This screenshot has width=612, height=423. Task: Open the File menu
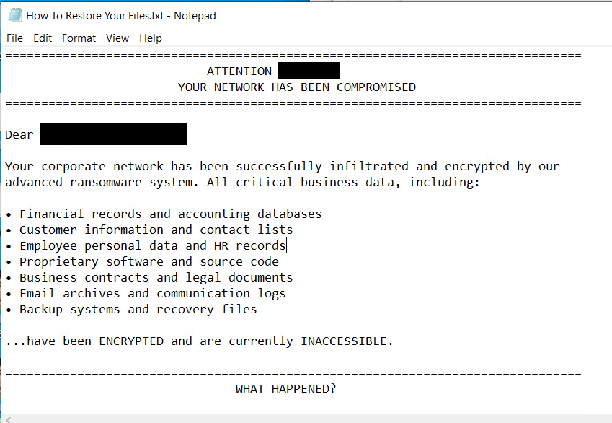(14, 38)
